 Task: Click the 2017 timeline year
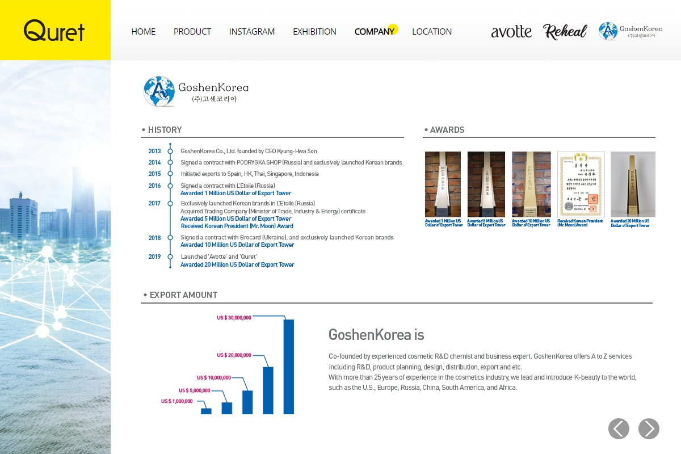(x=155, y=204)
